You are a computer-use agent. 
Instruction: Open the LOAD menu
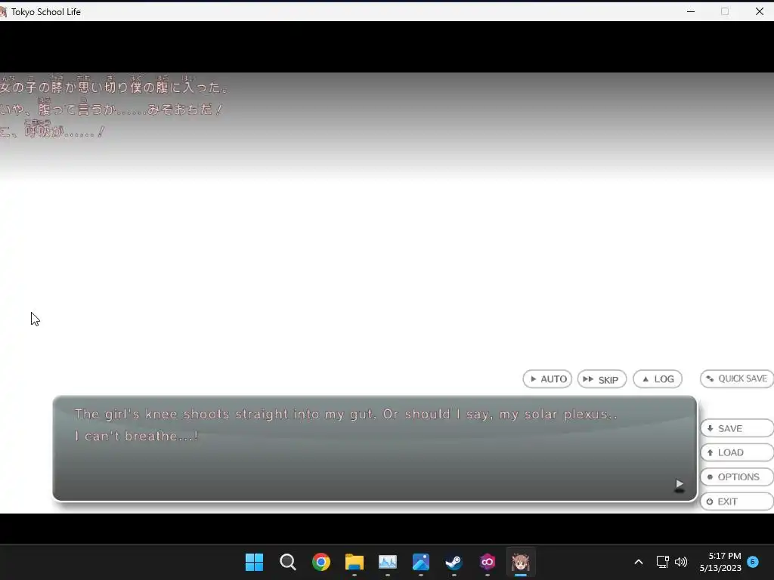tap(736, 452)
